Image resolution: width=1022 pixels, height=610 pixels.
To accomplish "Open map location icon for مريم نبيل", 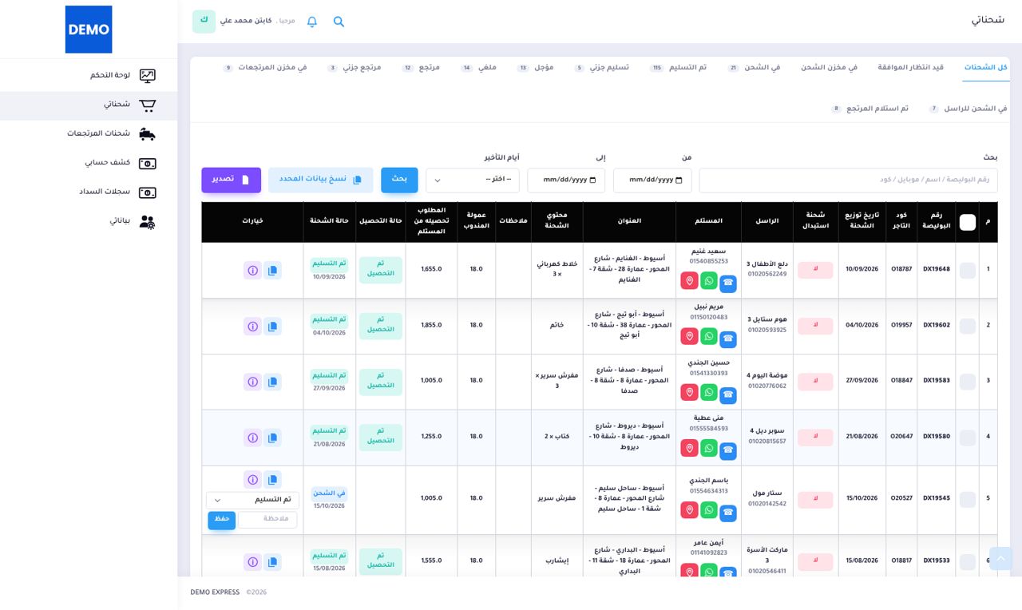I will pyautogui.click(x=690, y=337).
